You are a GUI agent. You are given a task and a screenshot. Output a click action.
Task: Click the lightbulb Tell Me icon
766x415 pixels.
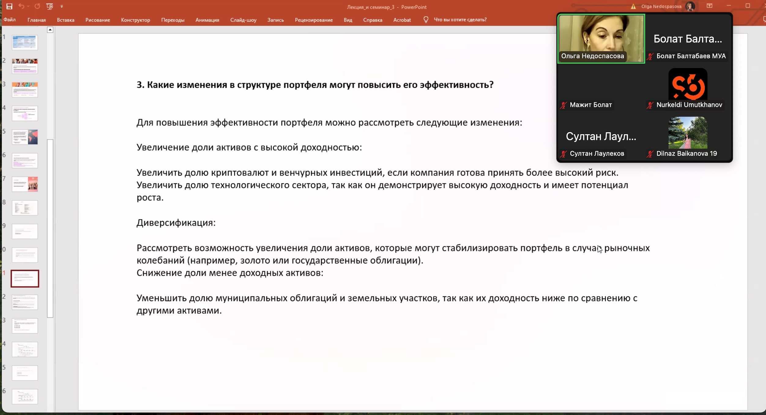coord(426,20)
